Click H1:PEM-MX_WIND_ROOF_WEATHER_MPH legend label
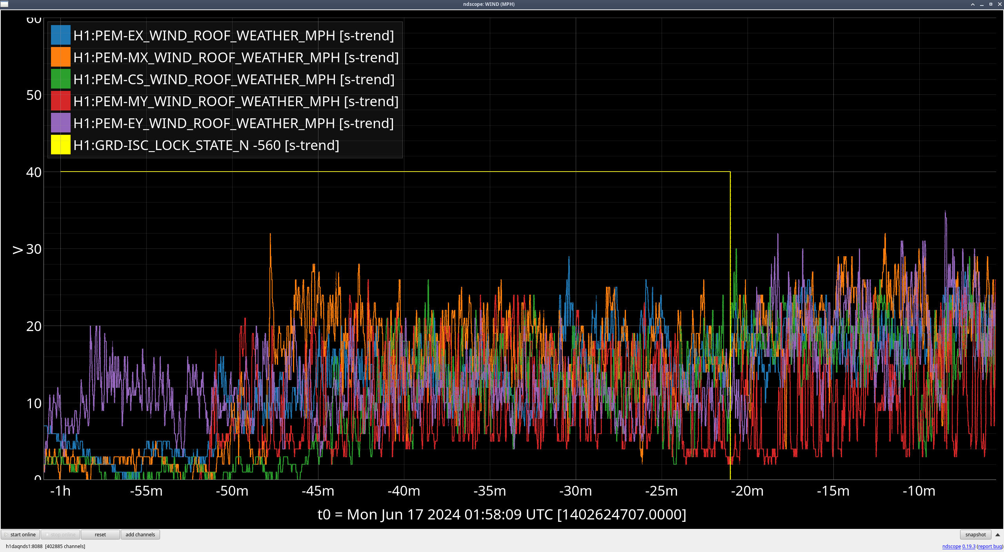The image size is (1004, 552). (236, 58)
